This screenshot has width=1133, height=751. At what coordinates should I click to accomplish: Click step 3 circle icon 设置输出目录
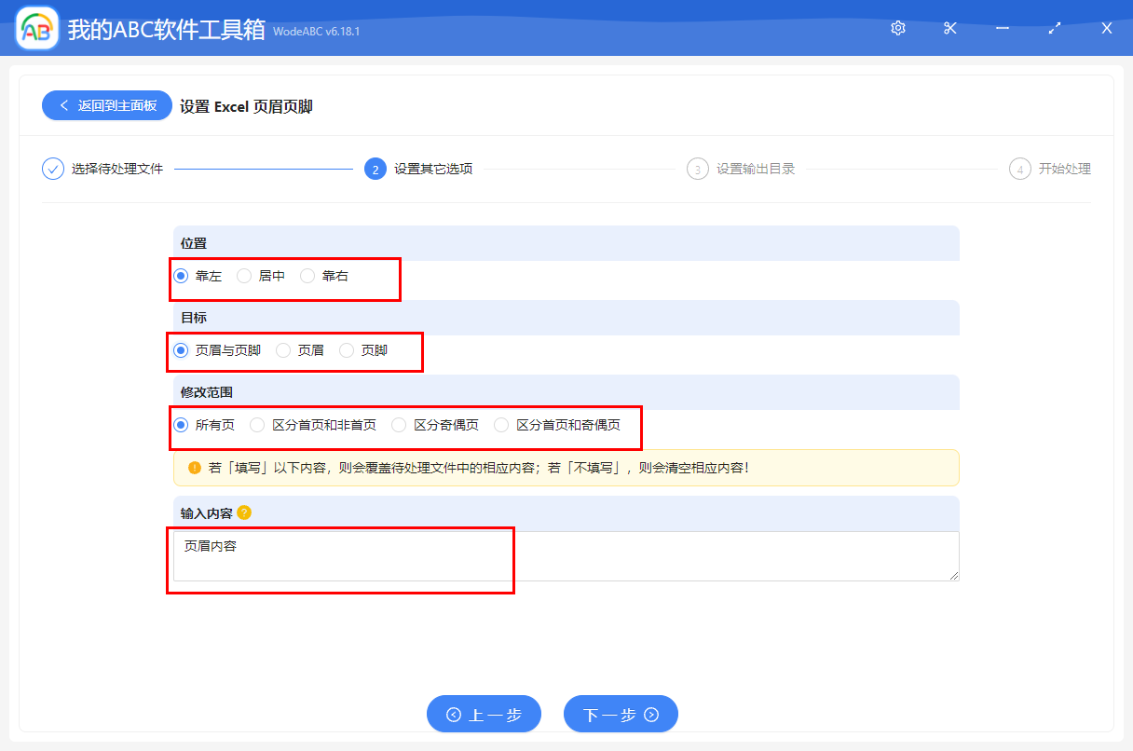698,169
